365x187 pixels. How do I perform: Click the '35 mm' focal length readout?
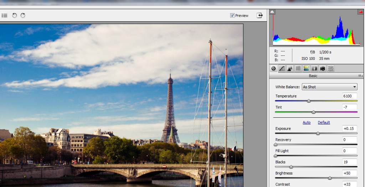point(324,59)
